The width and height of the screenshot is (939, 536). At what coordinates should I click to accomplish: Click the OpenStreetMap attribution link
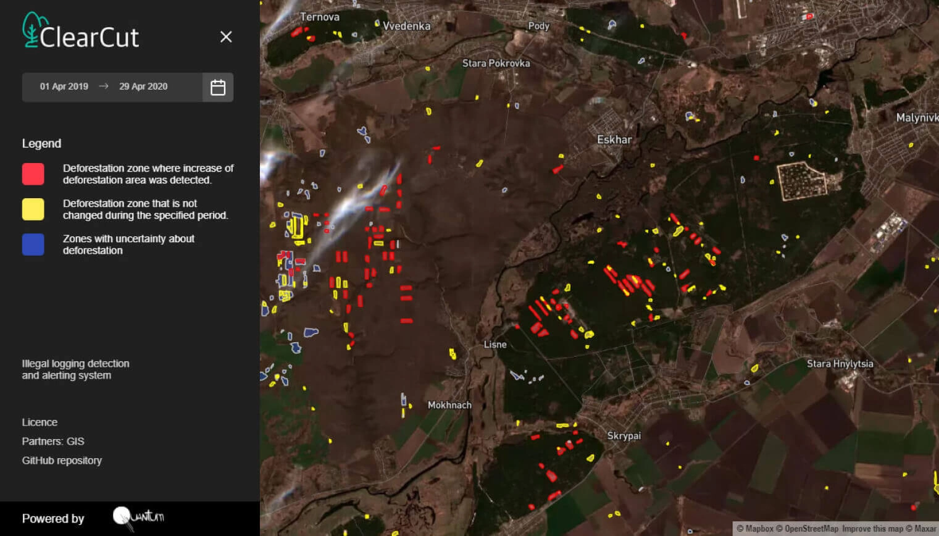point(811,529)
